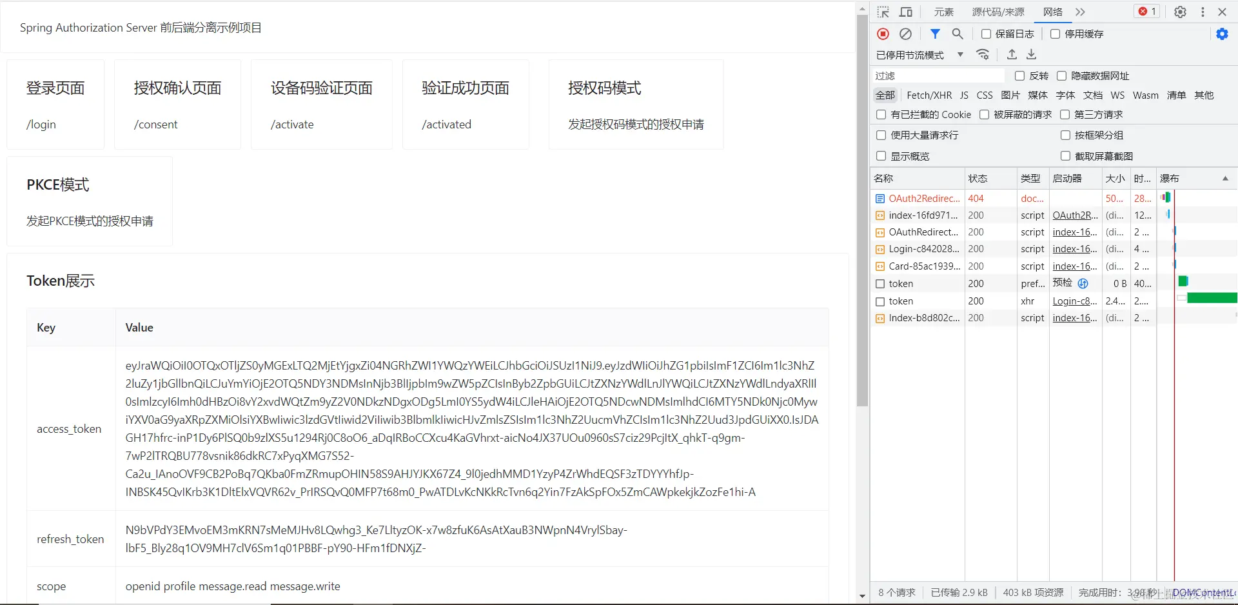
Task: Click the green waterfall bar of xhr token
Action: pos(1212,297)
